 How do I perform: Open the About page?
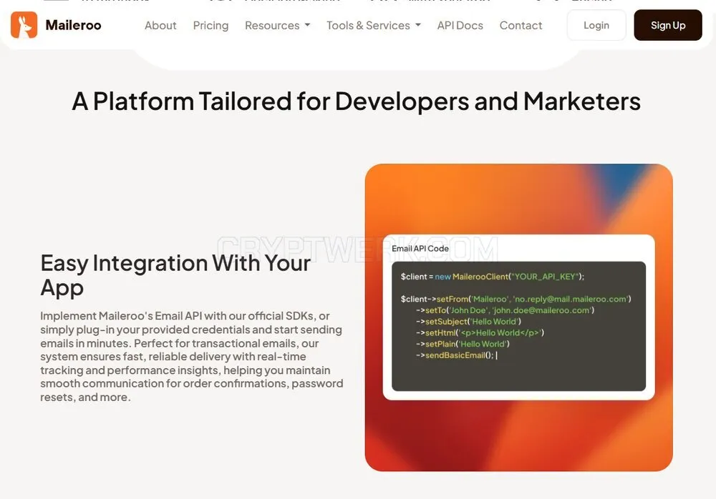point(160,26)
